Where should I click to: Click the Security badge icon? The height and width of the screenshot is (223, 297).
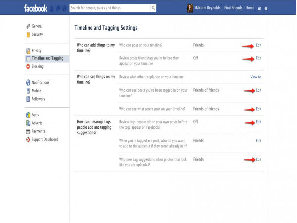point(28,35)
